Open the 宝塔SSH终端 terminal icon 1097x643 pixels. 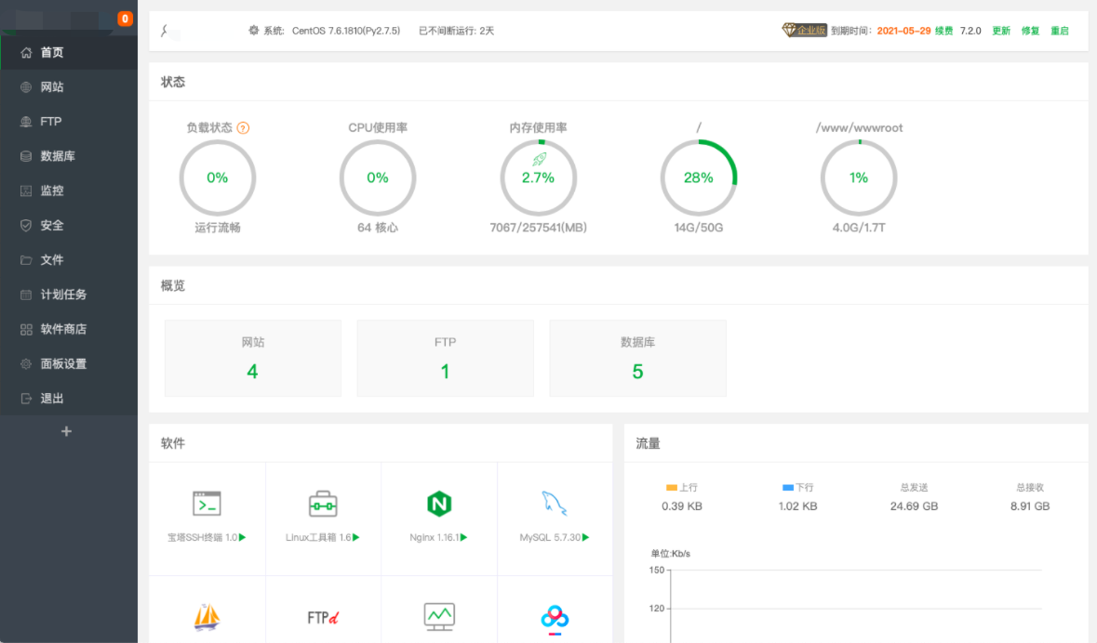coord(207,504)
